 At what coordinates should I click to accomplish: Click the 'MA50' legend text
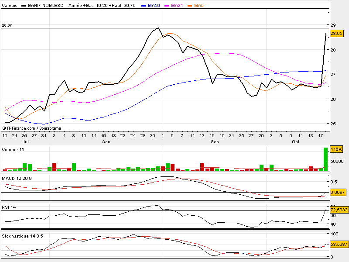[x=154, y=6]
